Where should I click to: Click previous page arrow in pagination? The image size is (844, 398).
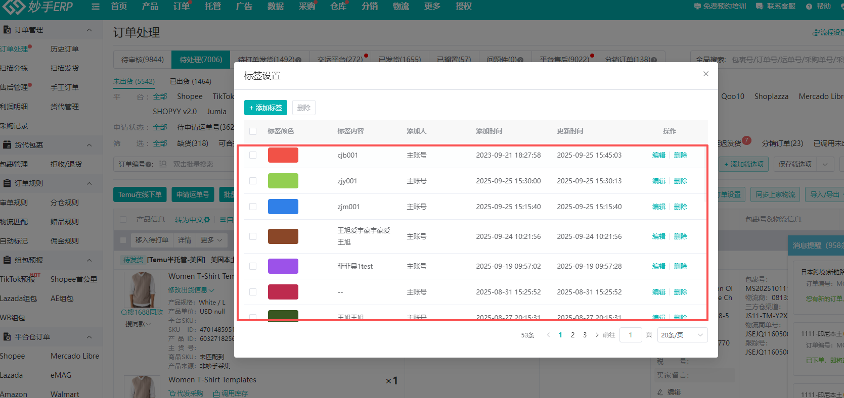pyautogui.click(x=548, y=335)
